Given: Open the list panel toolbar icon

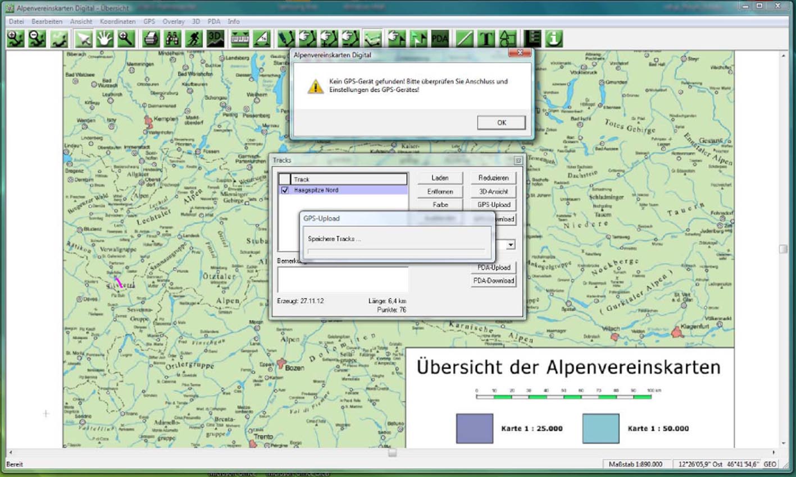Looking at the screenshot, I should tap(533, 39).
